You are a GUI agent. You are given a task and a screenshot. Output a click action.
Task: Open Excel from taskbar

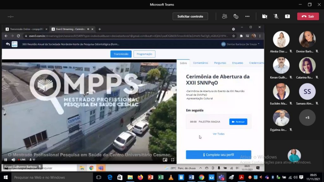[x=160, y=177]
